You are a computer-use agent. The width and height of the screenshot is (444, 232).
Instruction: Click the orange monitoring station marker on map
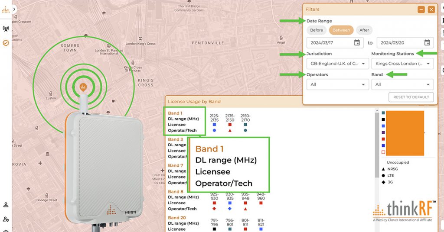[83, 86]
